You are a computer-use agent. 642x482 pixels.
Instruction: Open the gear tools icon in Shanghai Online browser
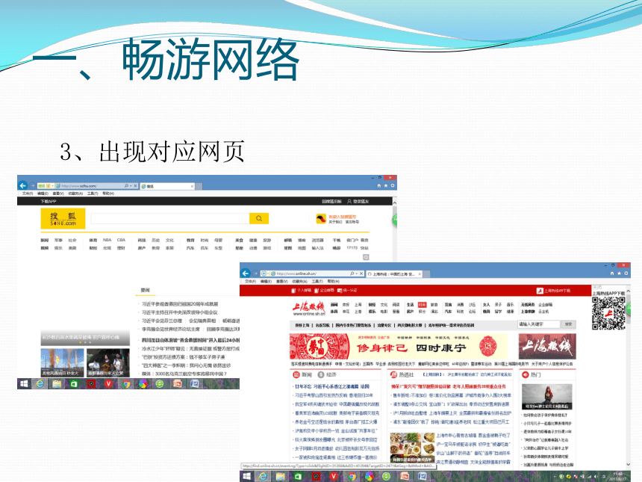[x=626, y=273]
